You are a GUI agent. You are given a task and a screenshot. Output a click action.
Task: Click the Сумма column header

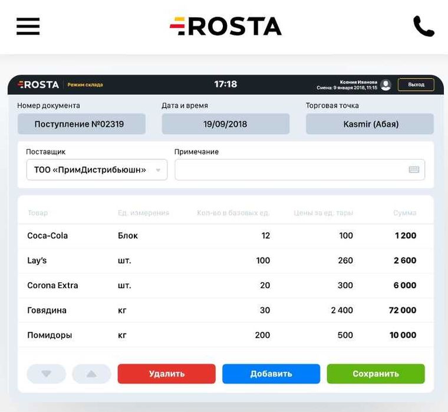[x=404, y=213]
